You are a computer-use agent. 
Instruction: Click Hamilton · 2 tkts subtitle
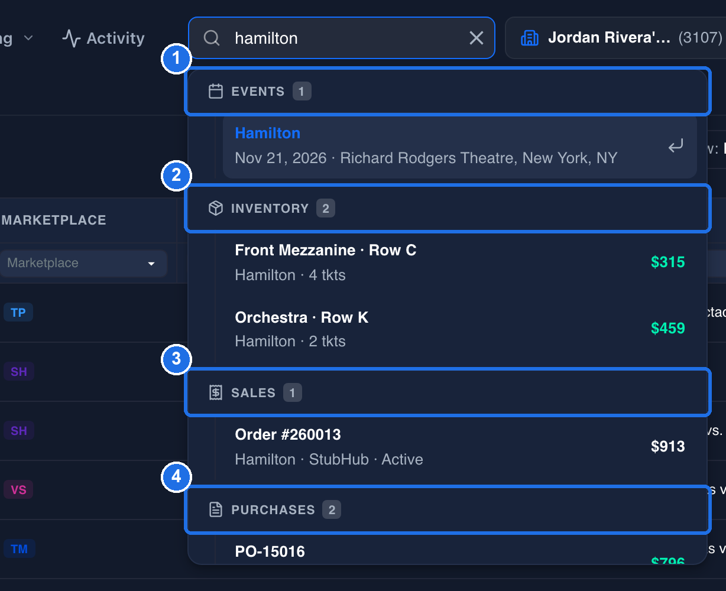coord(290,341)
